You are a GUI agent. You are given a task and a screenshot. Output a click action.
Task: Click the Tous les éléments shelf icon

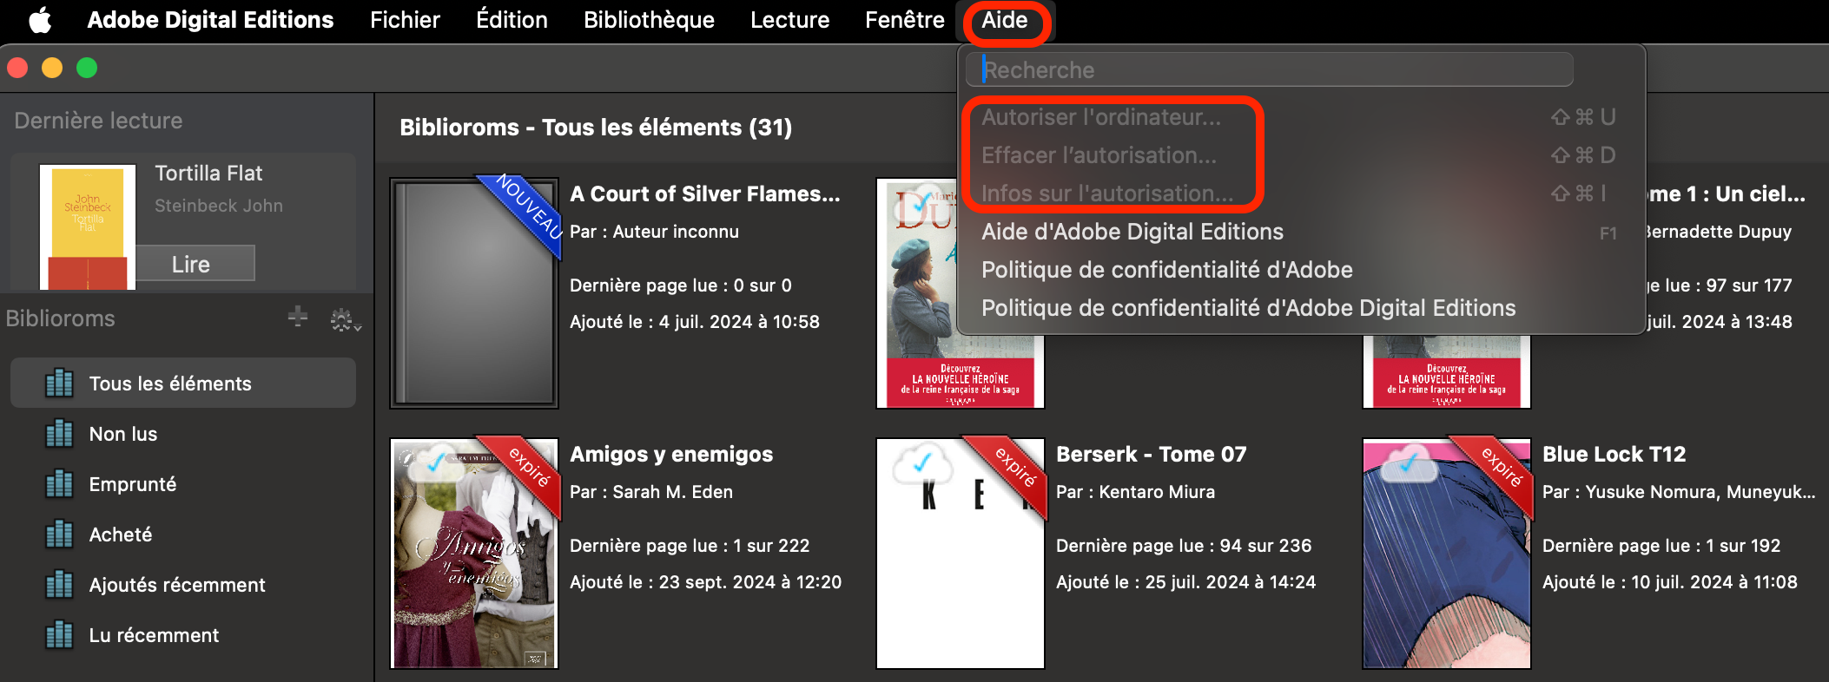59,383
